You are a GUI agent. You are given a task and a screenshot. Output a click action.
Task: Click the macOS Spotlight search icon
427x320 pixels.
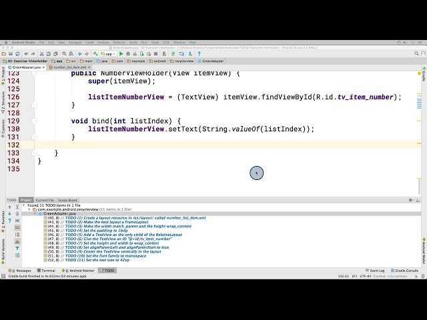[x=412, y=43]
